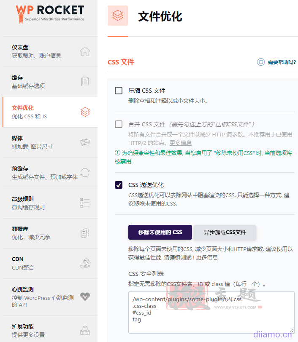Open 更多信息 link under 合并 CSS
Viewport: 298px width, 342px height.
(x=181, y=143)
